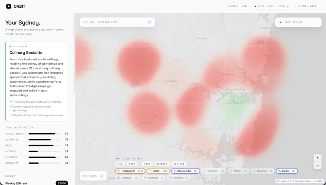Select the OUTDOOR filter preset
326x185 pixels.
(x=162, y=164)
